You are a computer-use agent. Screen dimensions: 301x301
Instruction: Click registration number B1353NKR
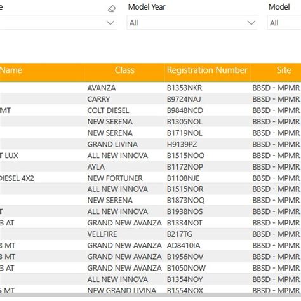(x=184, y=88)
